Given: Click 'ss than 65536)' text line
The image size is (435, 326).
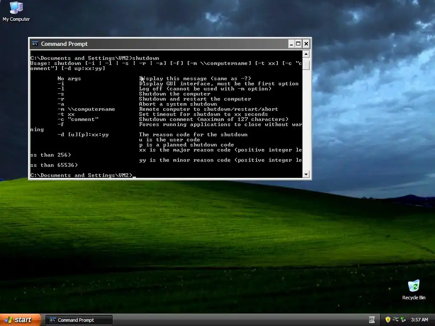Looking at the screenshot, I should coord(54,165).
